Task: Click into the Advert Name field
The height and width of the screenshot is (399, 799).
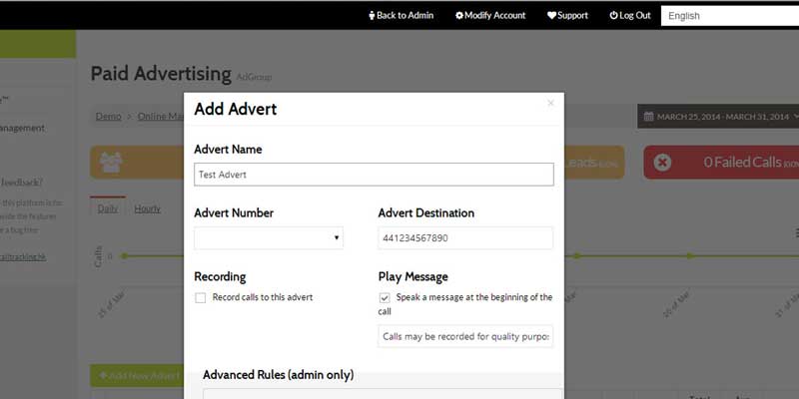Action: (x=374, y=175)
